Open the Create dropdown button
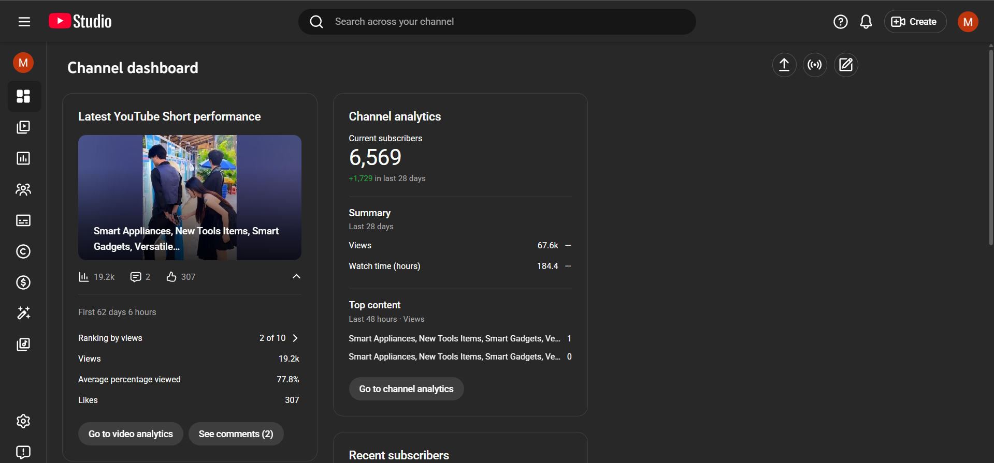 pos(915,22)
